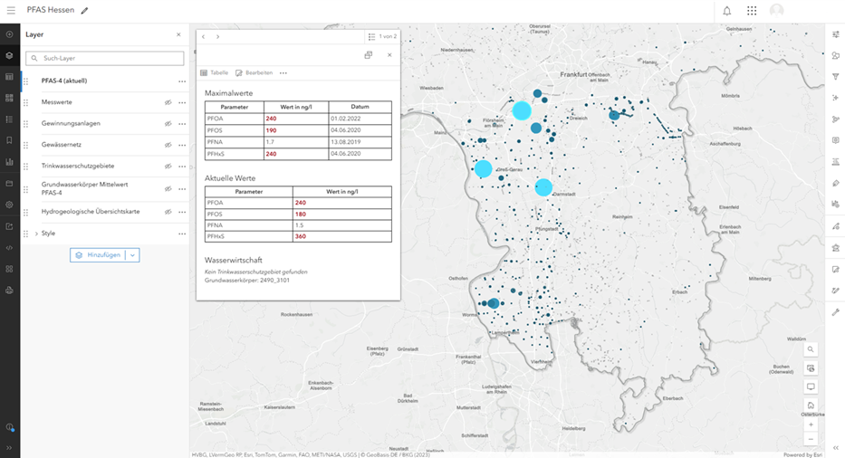The width and height of the screenshot is (845, 458).
Task: Open options for the Style group
Action: [182, 234]
